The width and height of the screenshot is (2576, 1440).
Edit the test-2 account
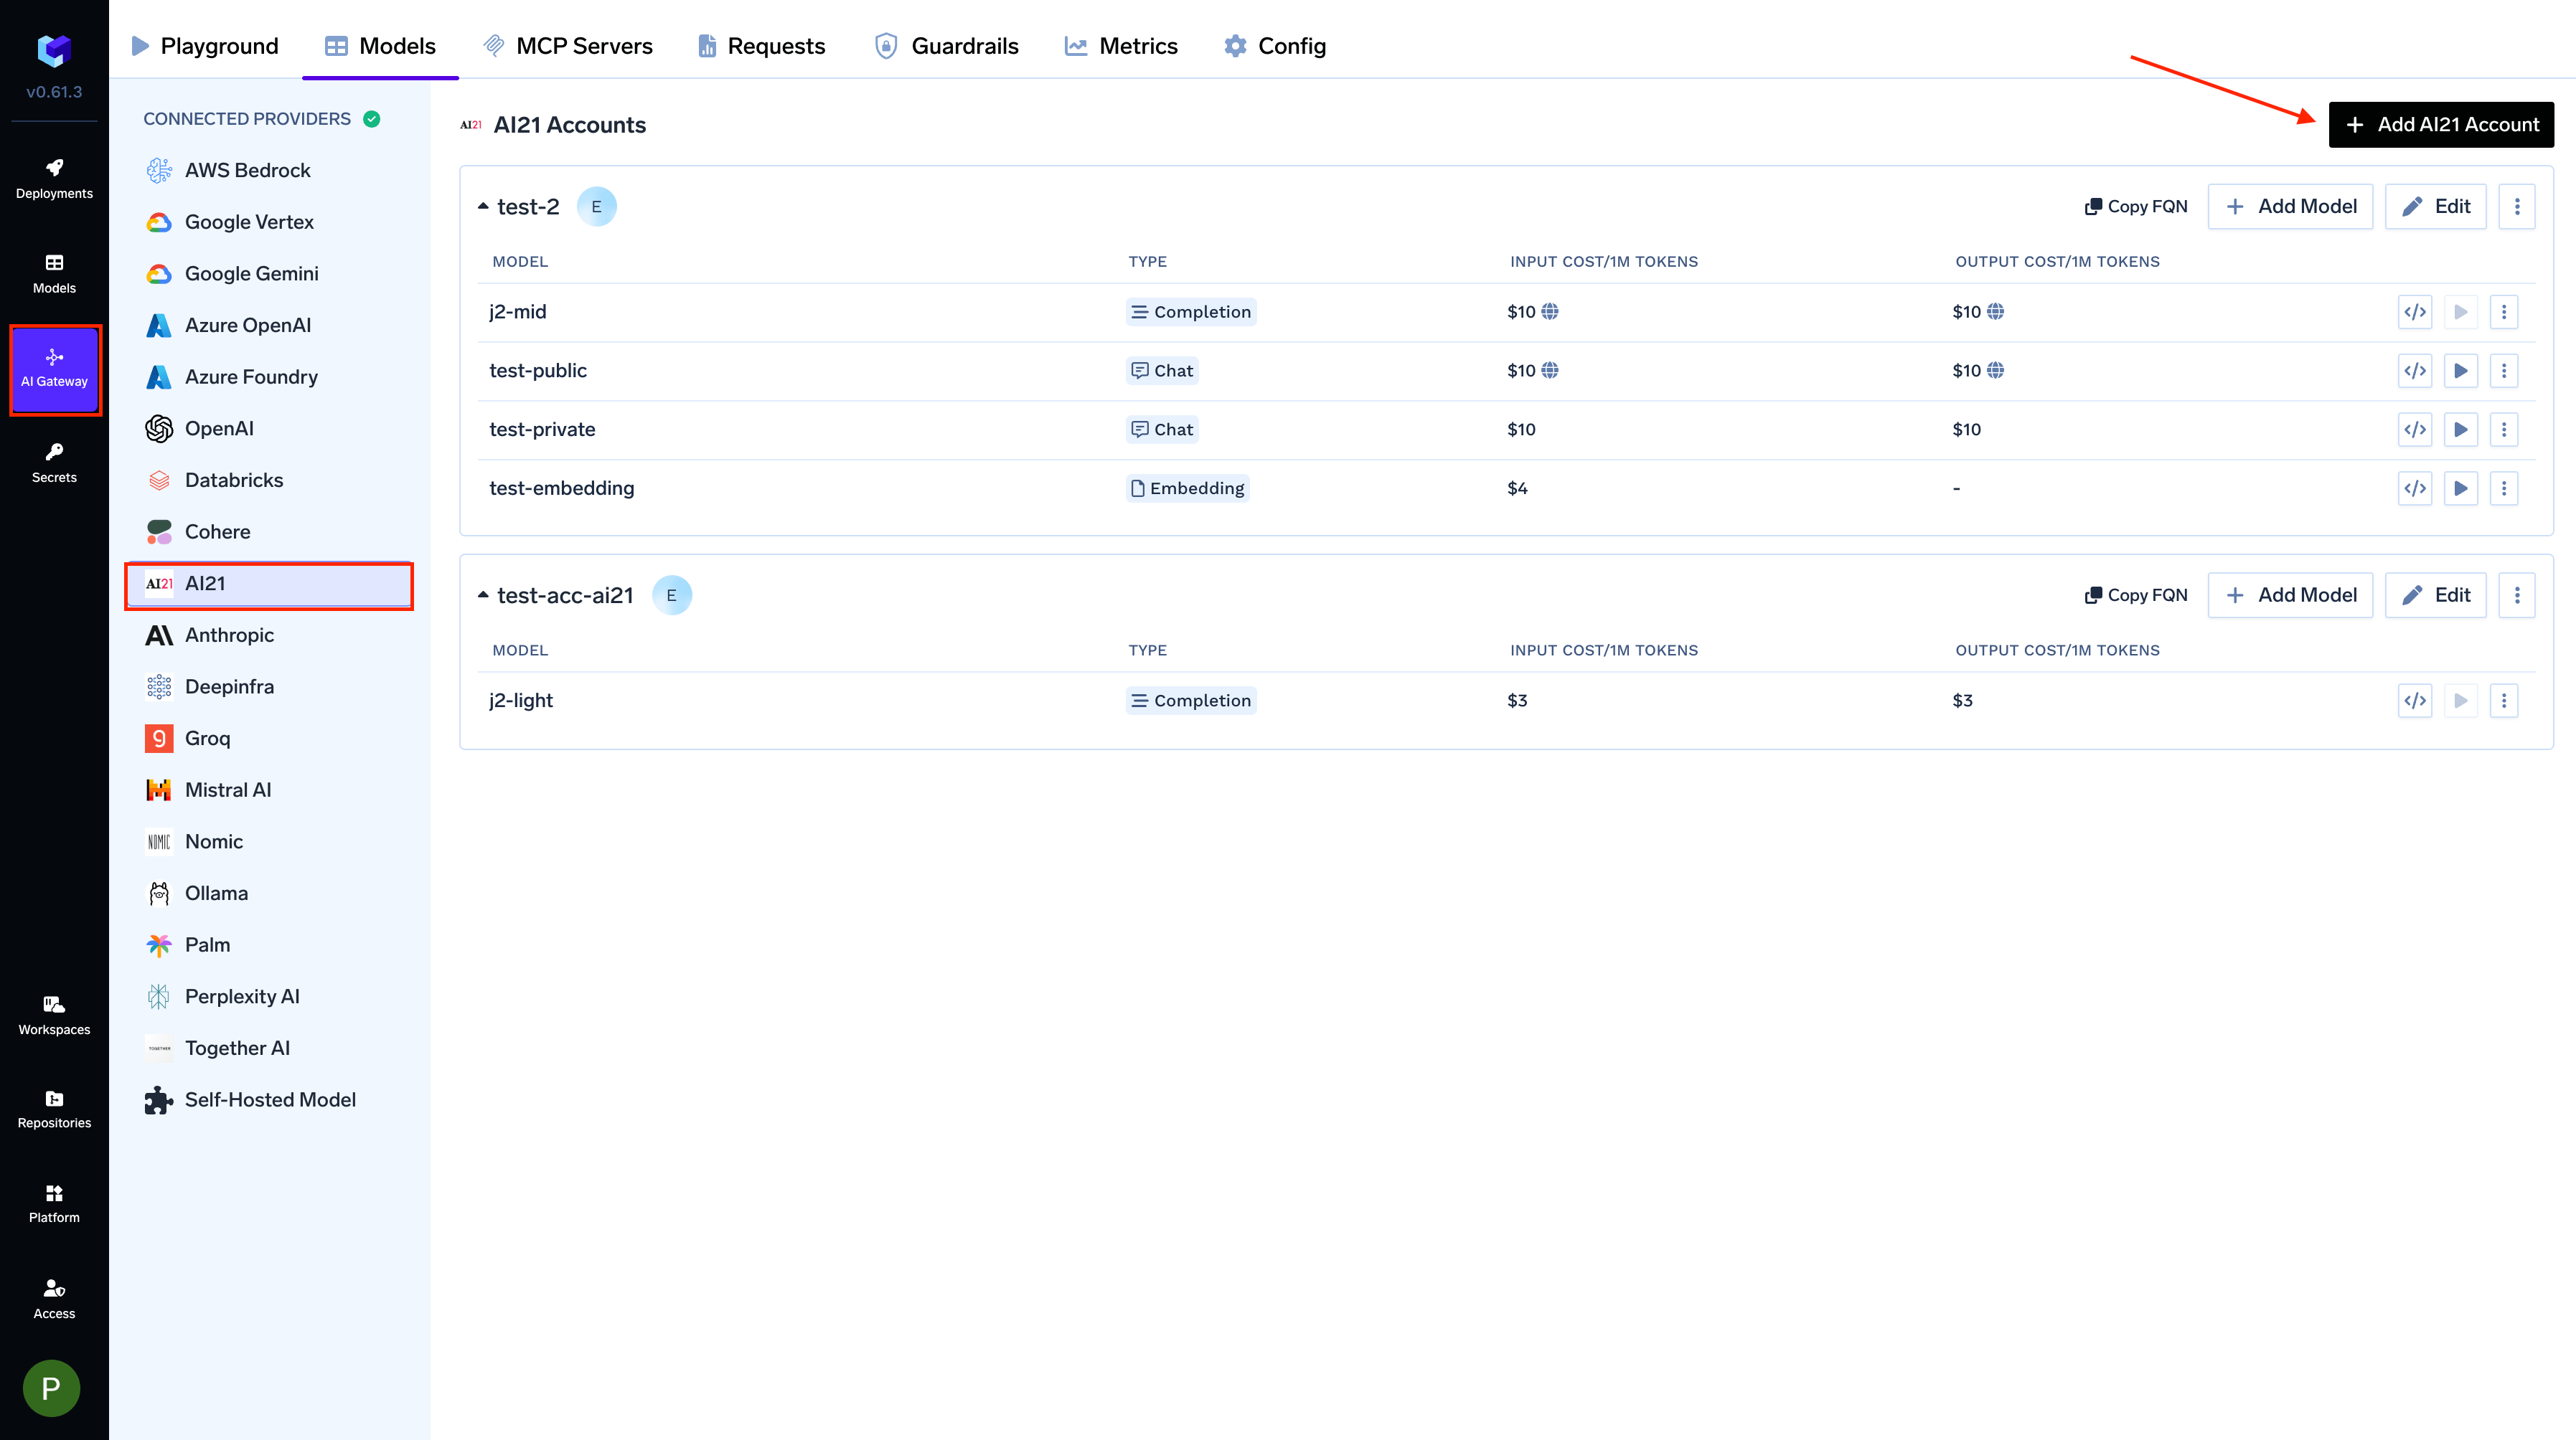coord(2435,207)
